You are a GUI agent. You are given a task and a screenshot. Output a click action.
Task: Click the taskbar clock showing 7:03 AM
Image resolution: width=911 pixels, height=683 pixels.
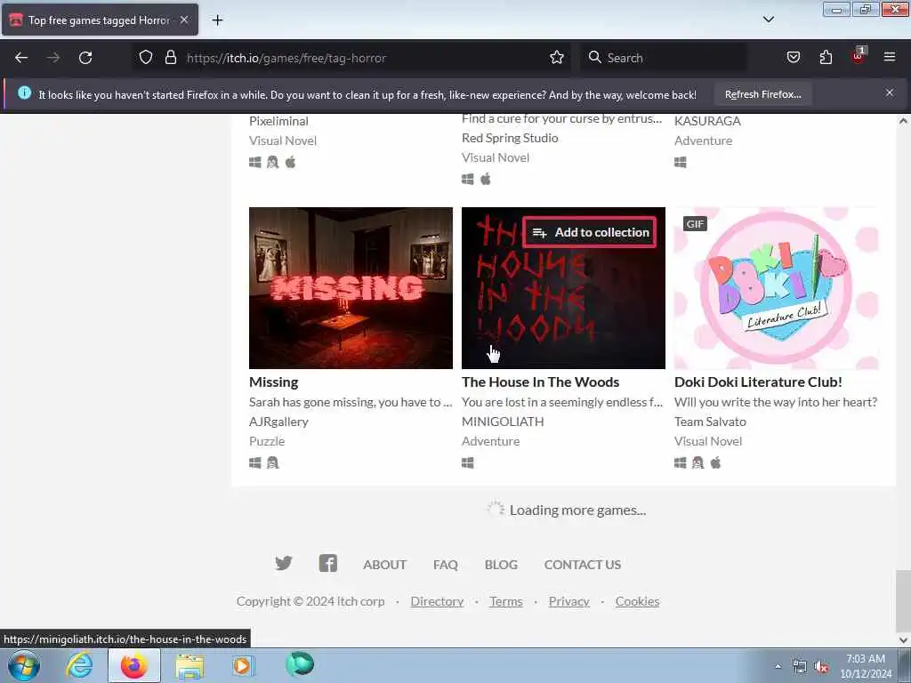865,666
